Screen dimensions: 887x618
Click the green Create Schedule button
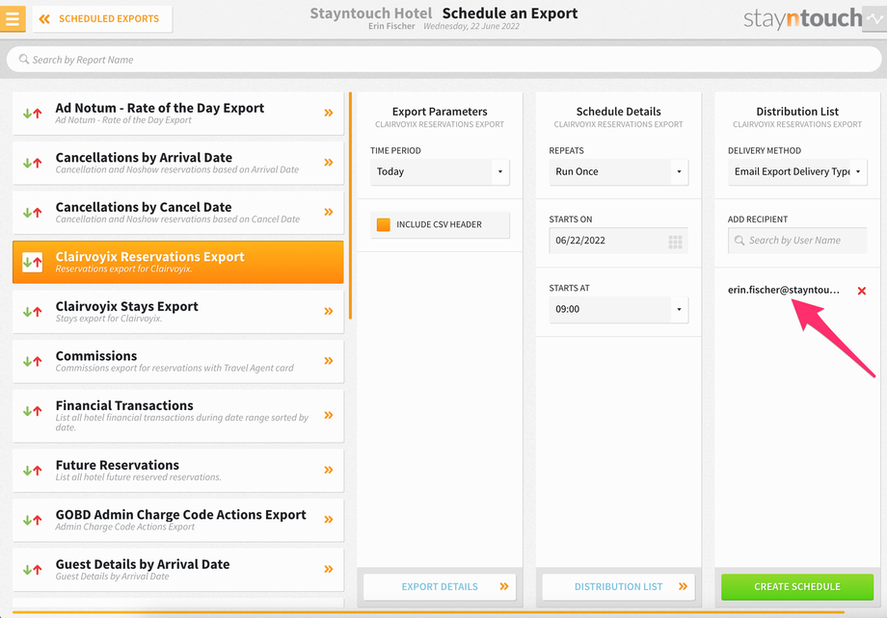coord(797,587)
